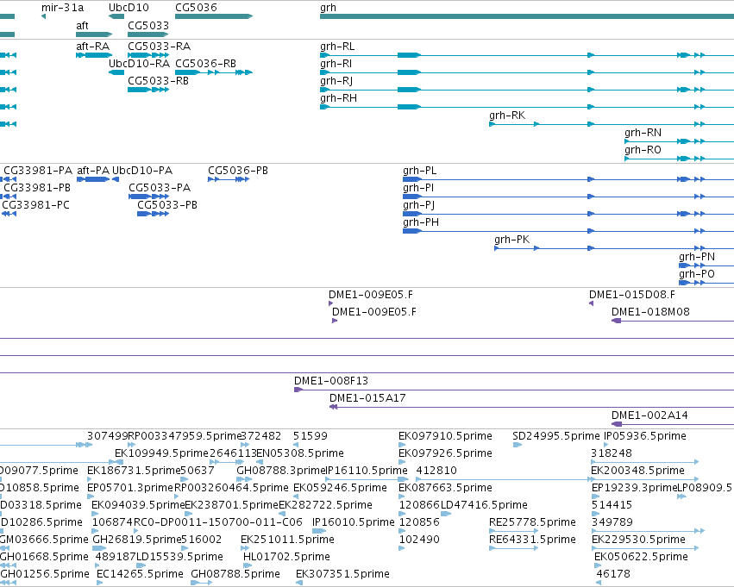
Task: Select the grh-RO transcript label
Action: pos(643,150)
